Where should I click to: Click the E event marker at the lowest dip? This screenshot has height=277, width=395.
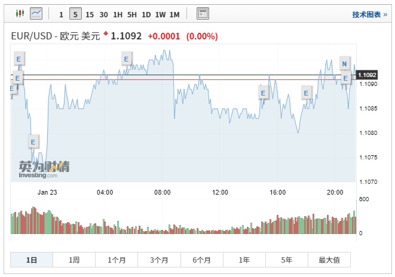[33, 141]
